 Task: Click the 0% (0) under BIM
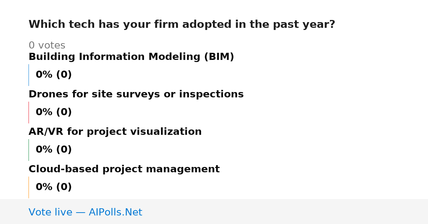point(53,75)
